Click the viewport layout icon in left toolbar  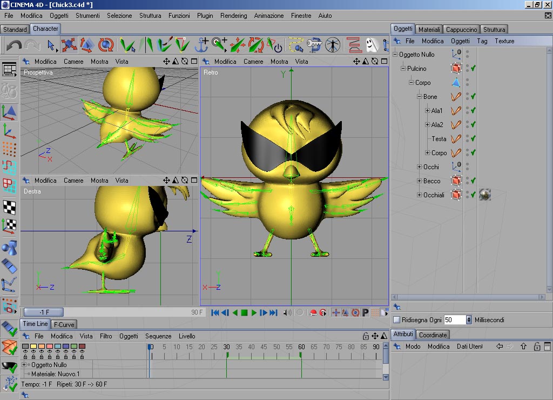(x=10, y=70)
